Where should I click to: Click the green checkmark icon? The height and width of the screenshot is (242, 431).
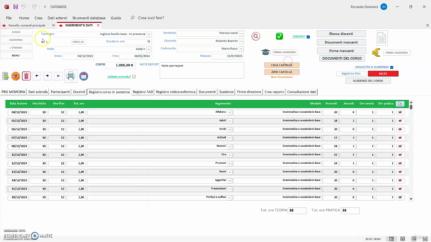pos(279,36)
